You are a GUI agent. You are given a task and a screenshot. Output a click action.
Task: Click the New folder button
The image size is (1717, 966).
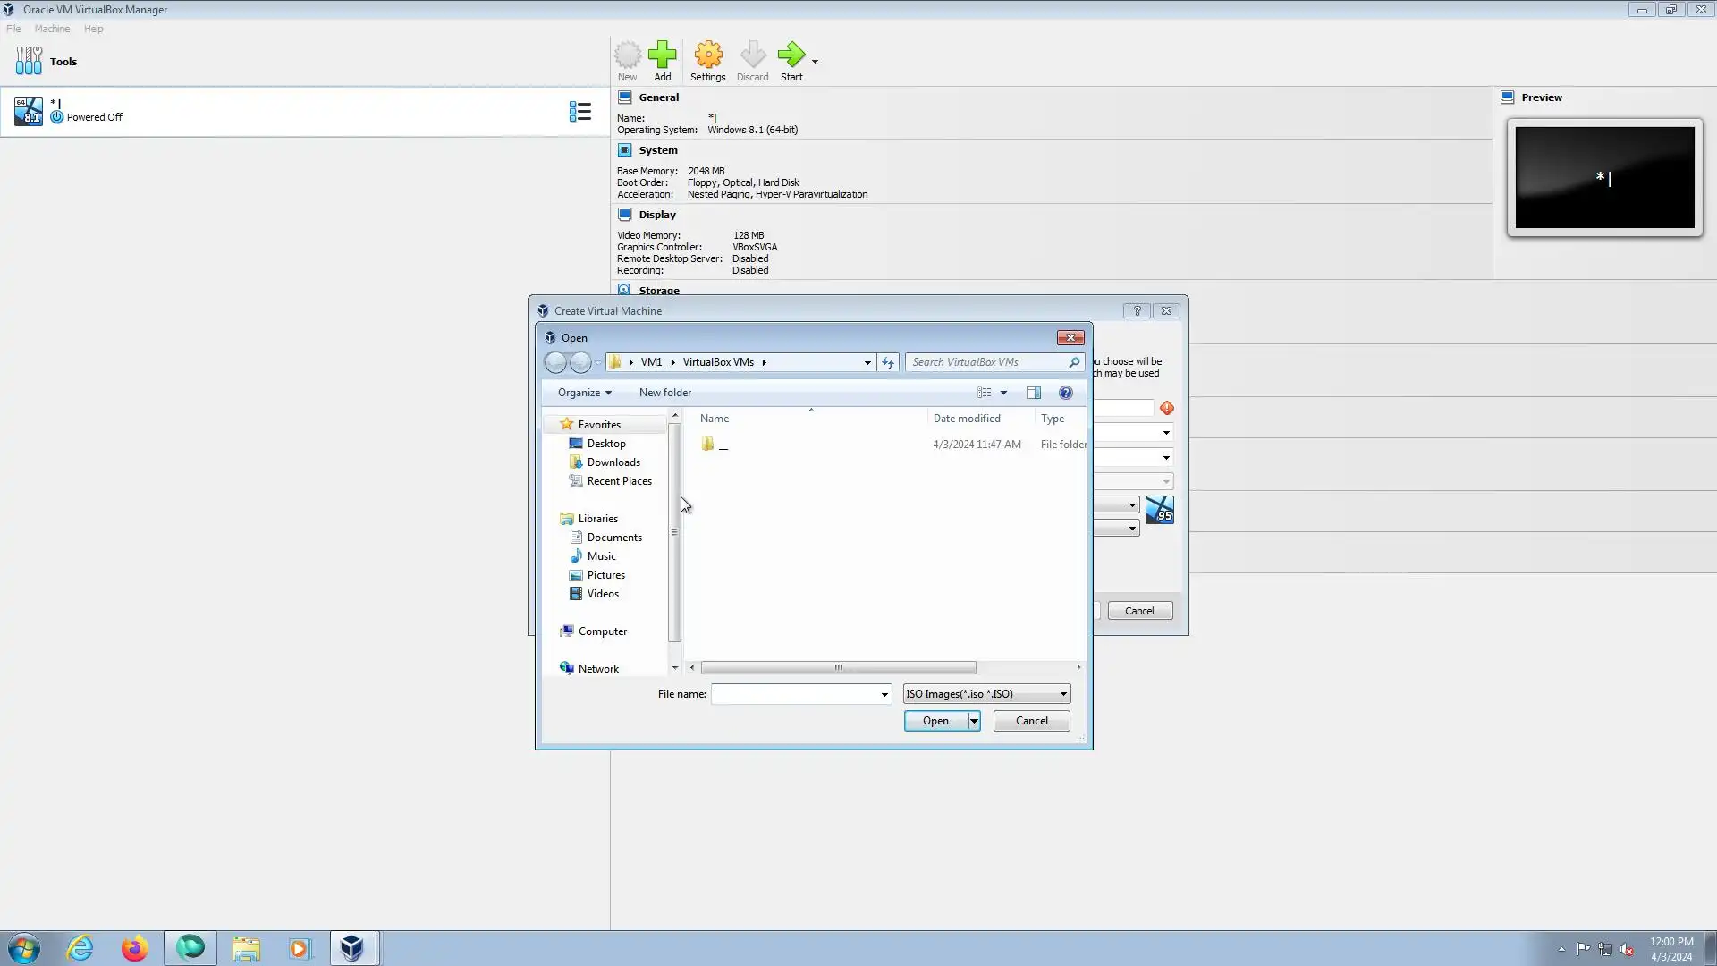(x=664, y=393)
